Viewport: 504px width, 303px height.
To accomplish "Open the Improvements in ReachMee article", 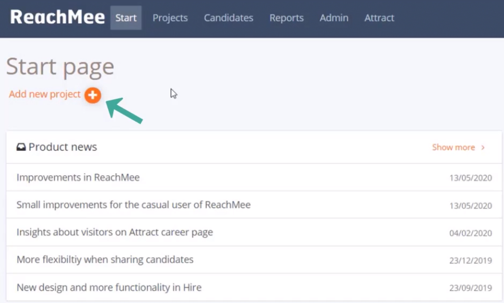I will pos(78,177).
